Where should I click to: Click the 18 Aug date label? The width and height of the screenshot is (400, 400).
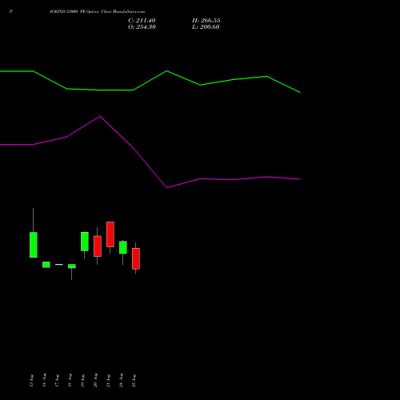70,380
